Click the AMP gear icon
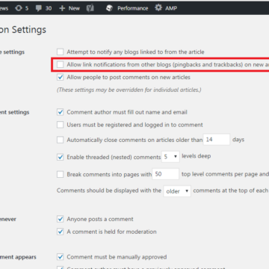Image resolution: width=269 pixels, height=269 pixels. point(158,7)
